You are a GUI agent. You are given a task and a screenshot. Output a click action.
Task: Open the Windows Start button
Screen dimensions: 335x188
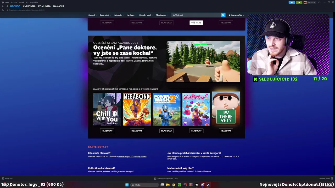click(x=127, y=185)
